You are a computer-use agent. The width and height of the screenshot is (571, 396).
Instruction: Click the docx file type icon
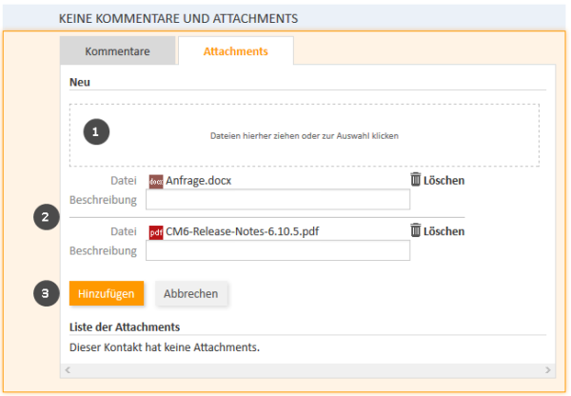pyautogui.click(x=156, y=182)
